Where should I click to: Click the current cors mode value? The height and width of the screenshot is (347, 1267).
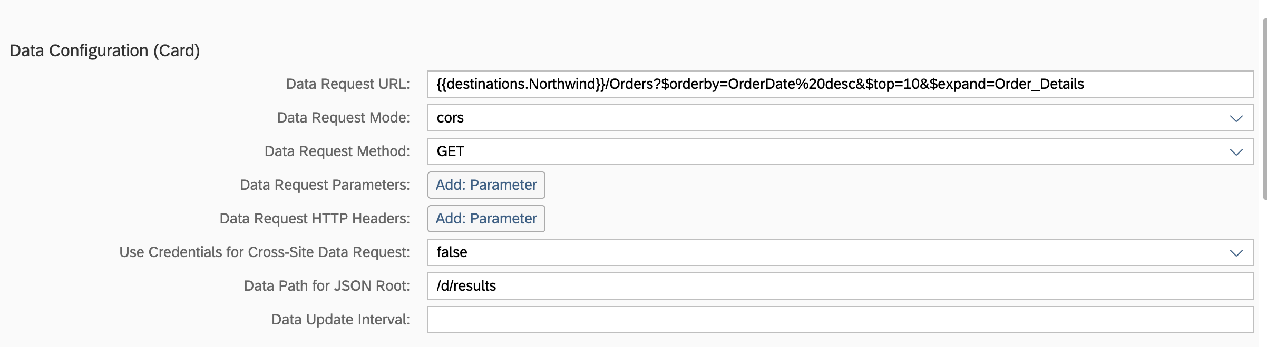pyautogui.click(x=451, y=118)
